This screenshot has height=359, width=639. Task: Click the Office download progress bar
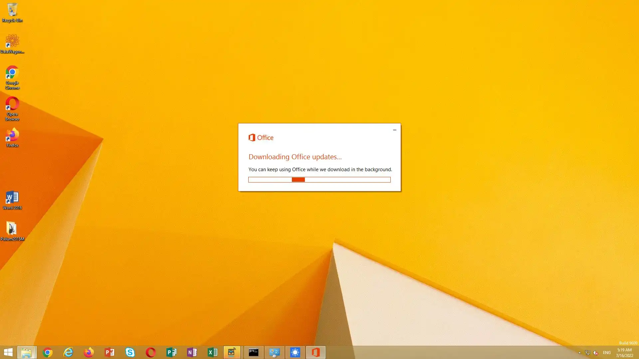(x=319, y=180)
